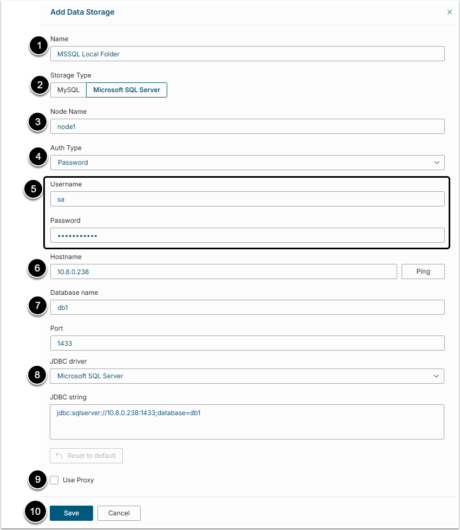Click the Reset to default arrow icon
The width and height of the screenshot is (460, 530).
[x=59, y=456]
